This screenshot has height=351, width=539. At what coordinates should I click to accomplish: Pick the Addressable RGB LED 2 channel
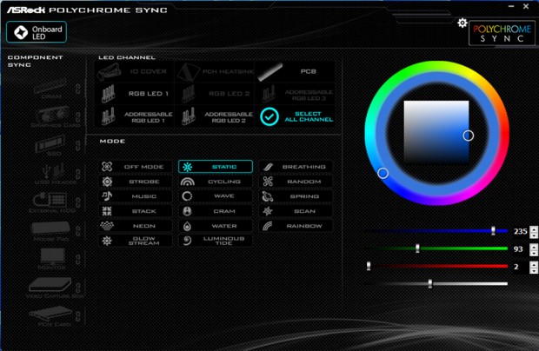pos(215,116)
